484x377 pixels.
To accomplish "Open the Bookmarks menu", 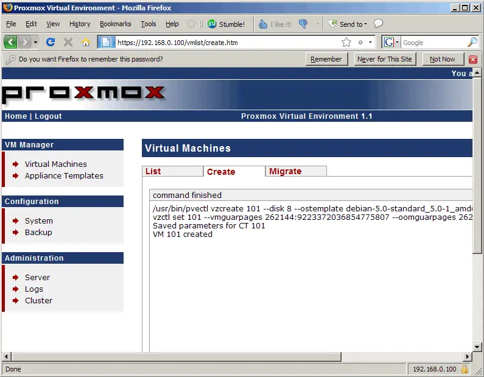I will [x=116, y=24].
